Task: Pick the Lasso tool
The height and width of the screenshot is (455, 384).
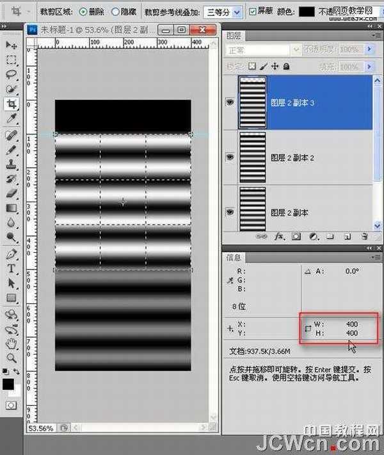Action: (12, 74)
